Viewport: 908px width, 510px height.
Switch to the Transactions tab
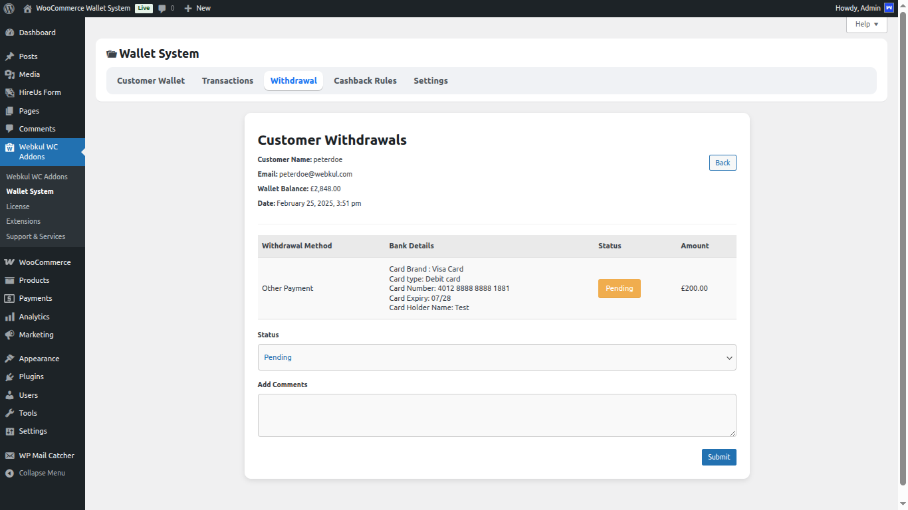[x=227, y=81]
